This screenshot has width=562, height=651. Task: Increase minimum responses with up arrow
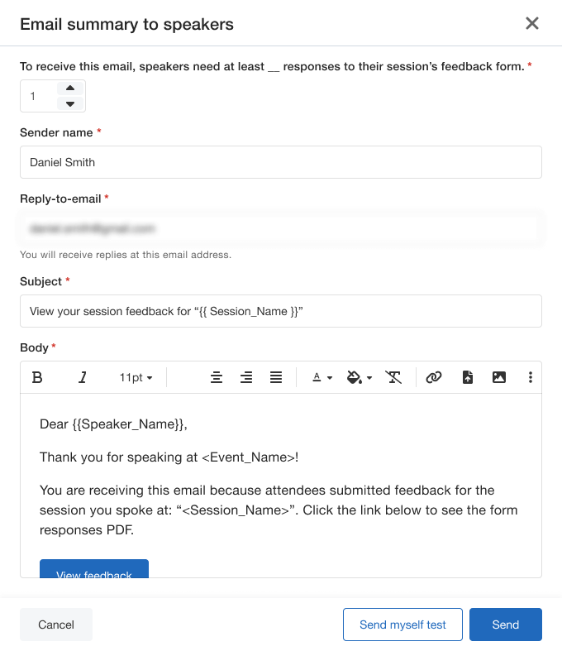(x=70, y=89)
